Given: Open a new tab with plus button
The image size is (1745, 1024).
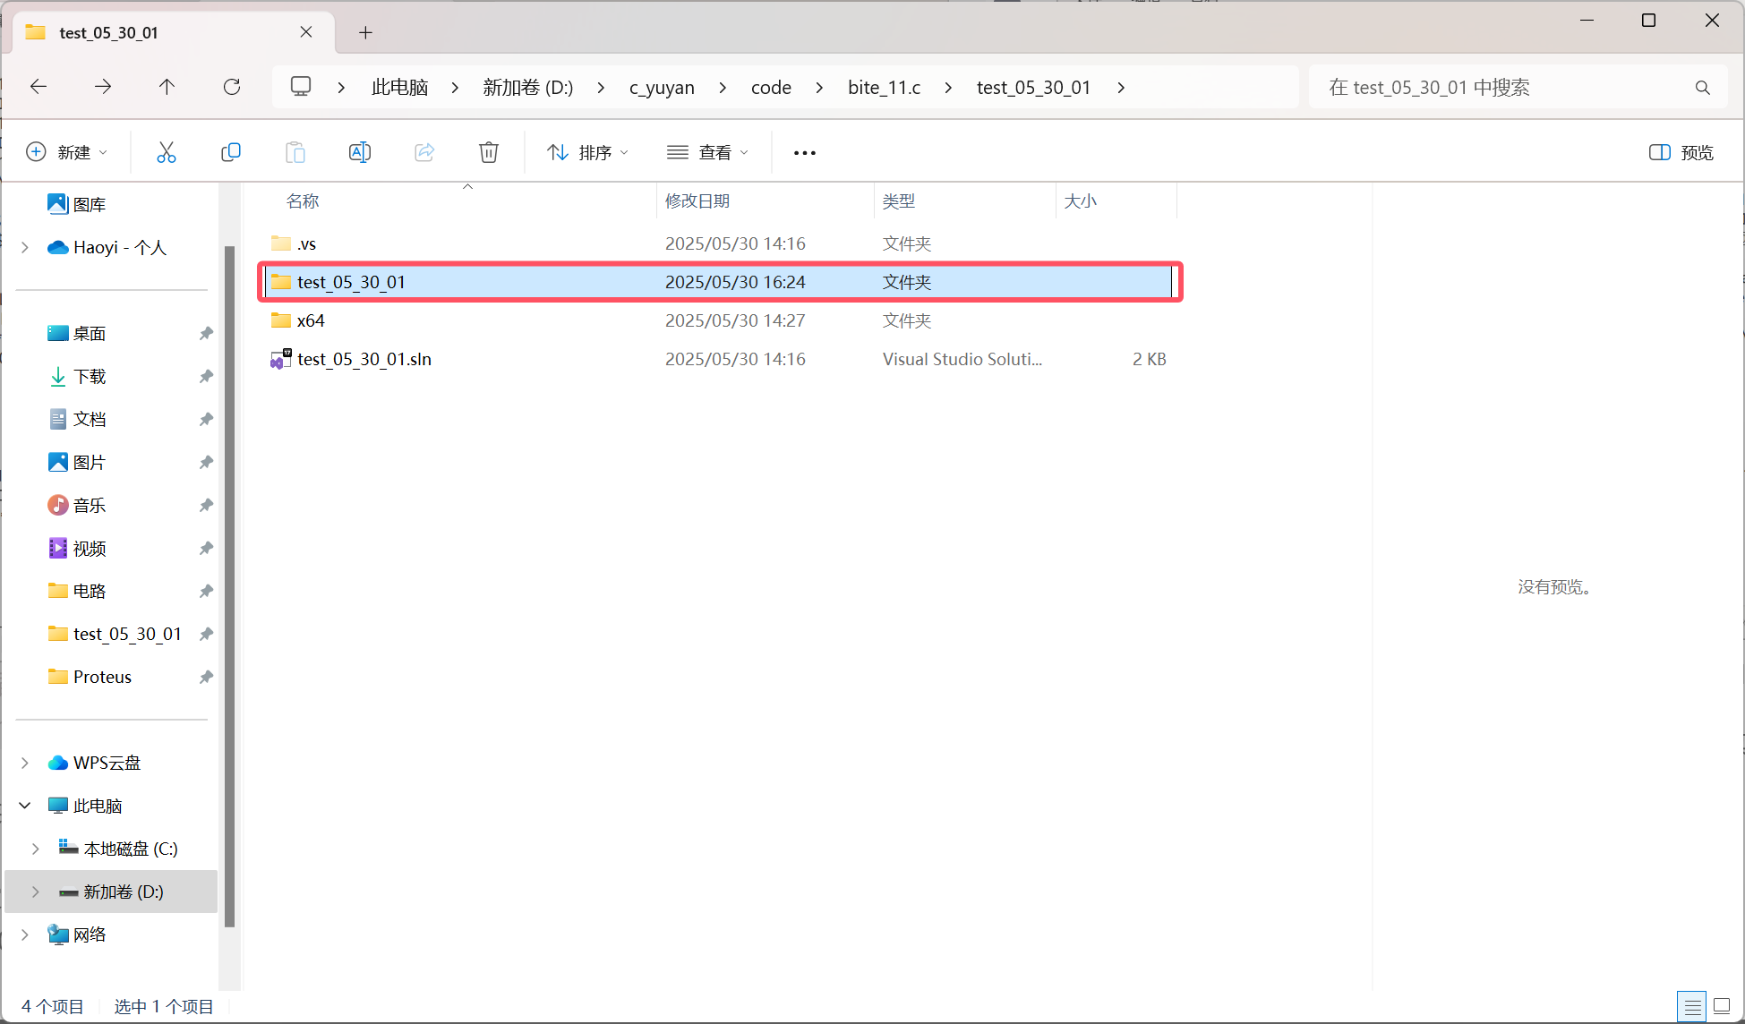Looking at the screenshot, I should point(365,32).
